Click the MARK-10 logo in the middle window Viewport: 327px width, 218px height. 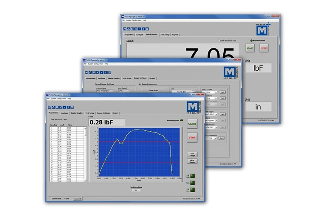(98, 72)
